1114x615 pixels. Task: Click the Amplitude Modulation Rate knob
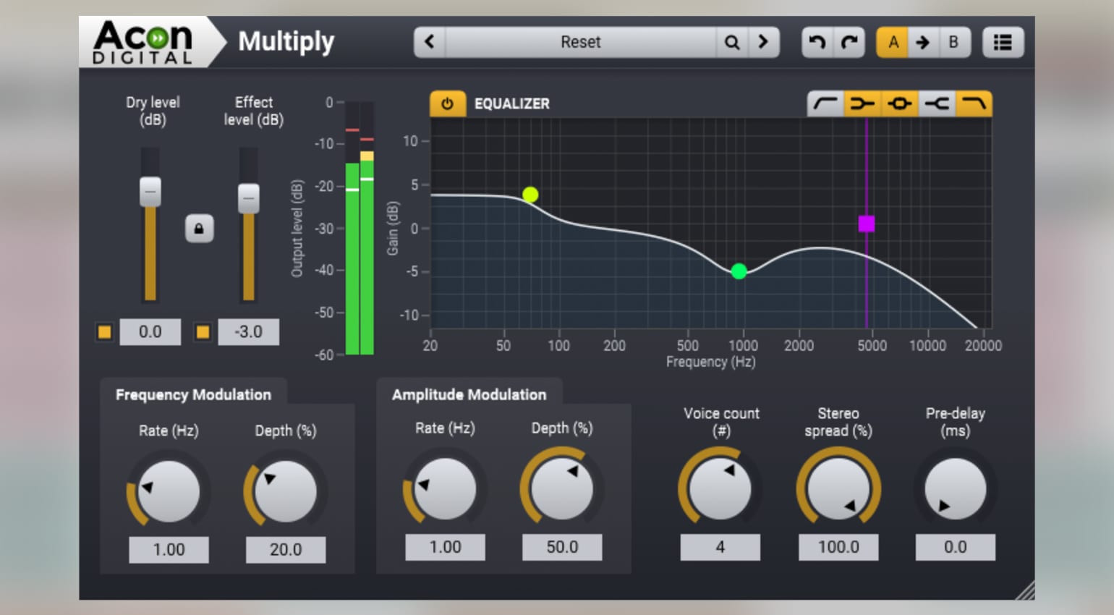coord(445,488)
